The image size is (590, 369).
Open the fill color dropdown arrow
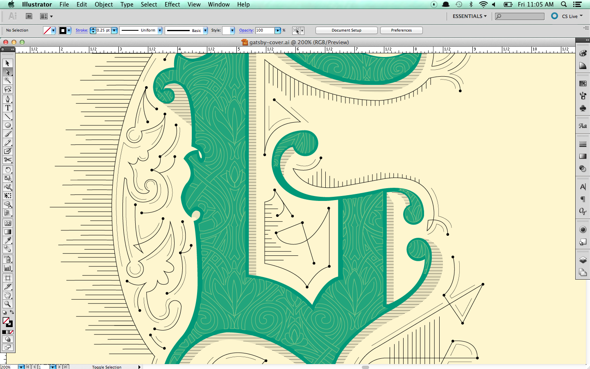coord(53,30)
